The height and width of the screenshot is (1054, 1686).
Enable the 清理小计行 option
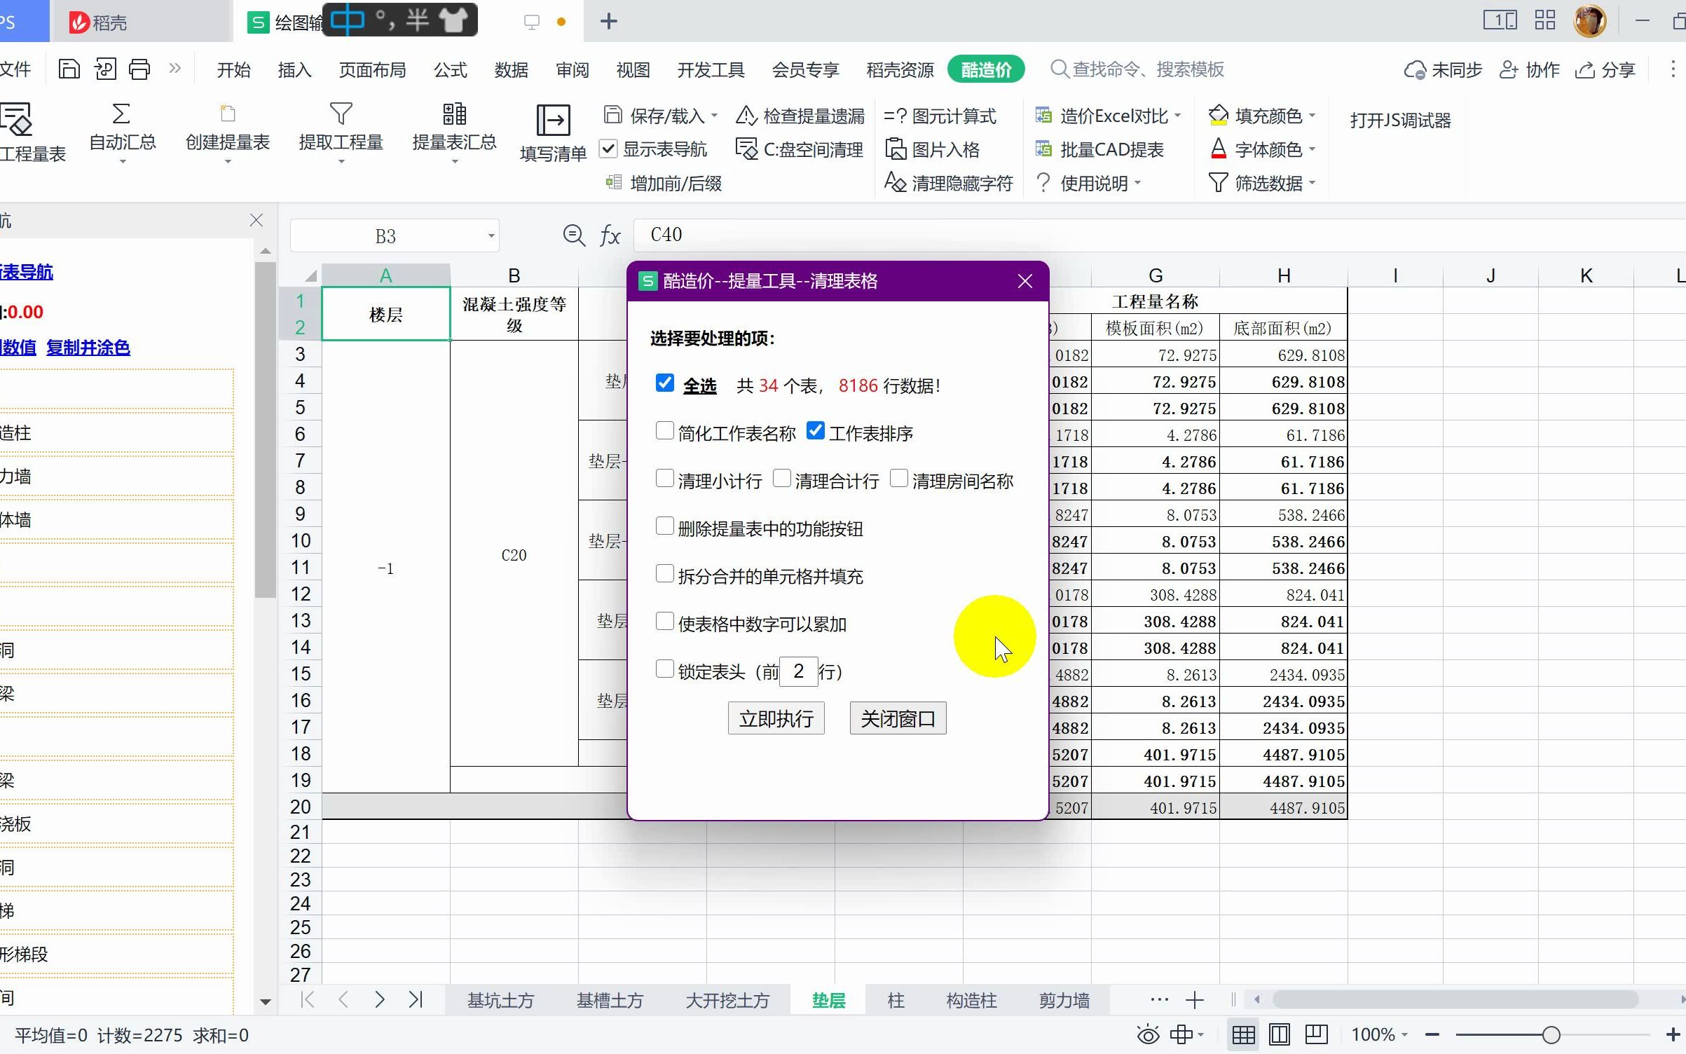click(x=664, y=478)
